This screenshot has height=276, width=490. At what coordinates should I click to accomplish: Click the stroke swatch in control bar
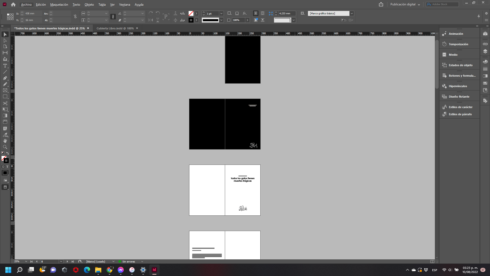tap(191, 20)
